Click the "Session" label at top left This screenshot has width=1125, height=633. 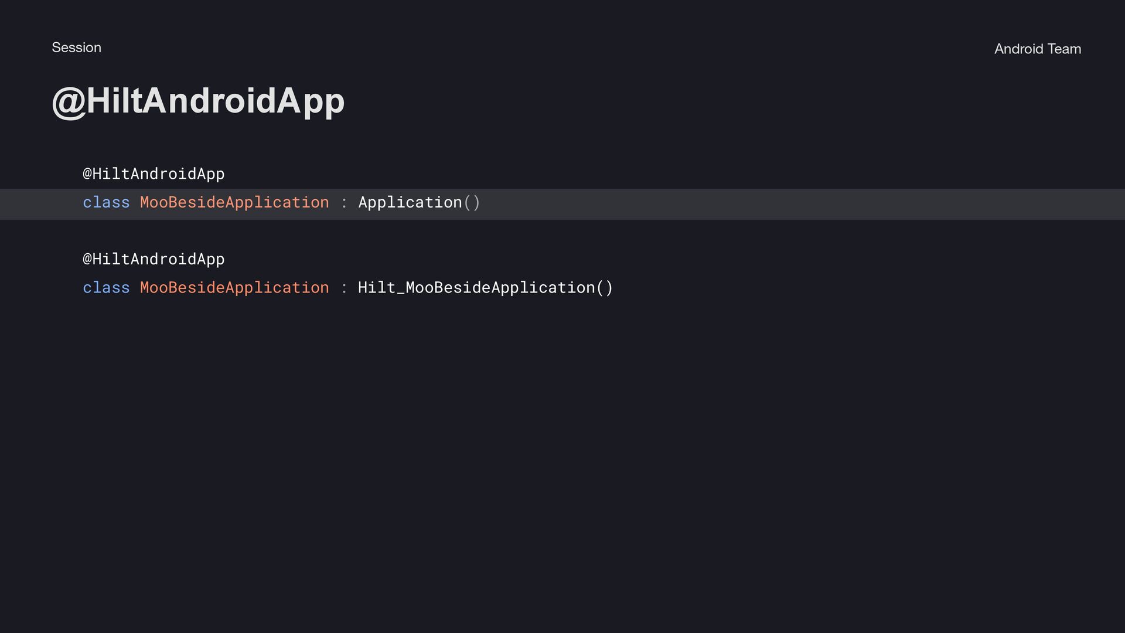click(x=76, y=47)
